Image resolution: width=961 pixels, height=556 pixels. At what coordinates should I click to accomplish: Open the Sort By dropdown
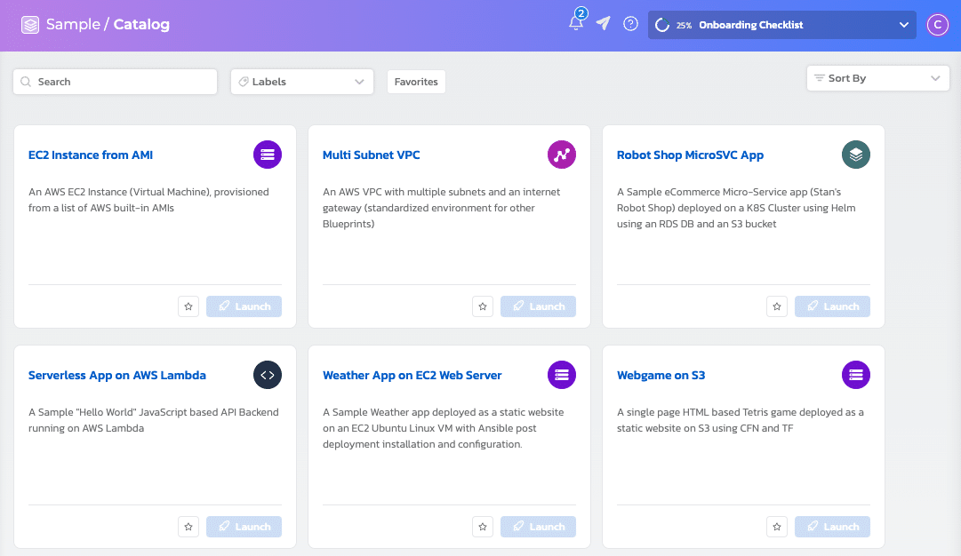tap(877, 78)
